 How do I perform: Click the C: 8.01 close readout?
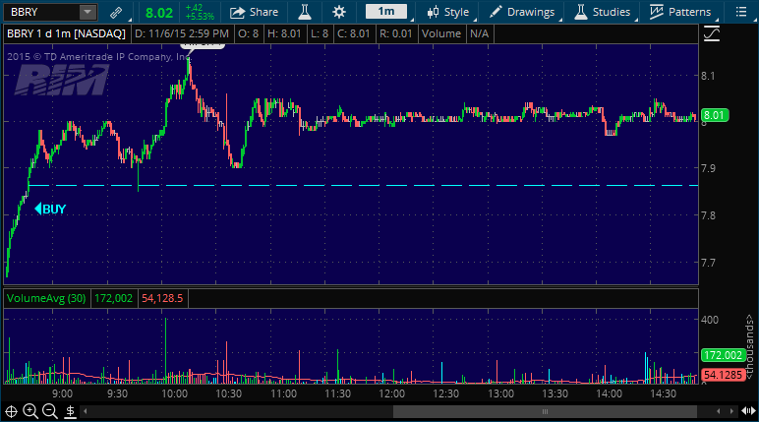coord(353,33)
